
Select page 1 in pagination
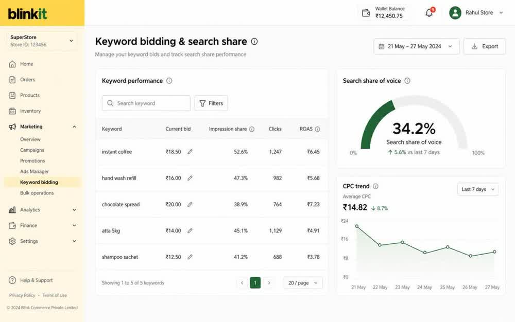[255, 283]
